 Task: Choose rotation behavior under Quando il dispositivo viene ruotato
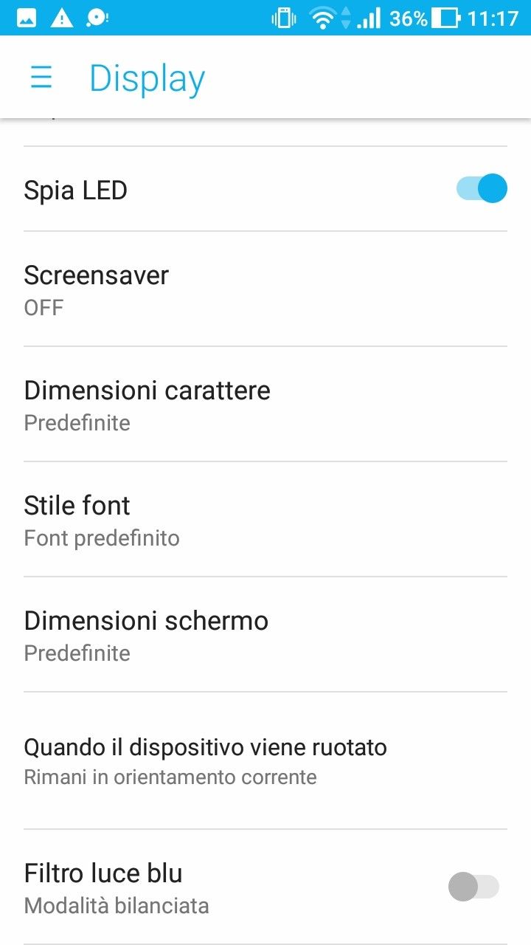[265, 760]
